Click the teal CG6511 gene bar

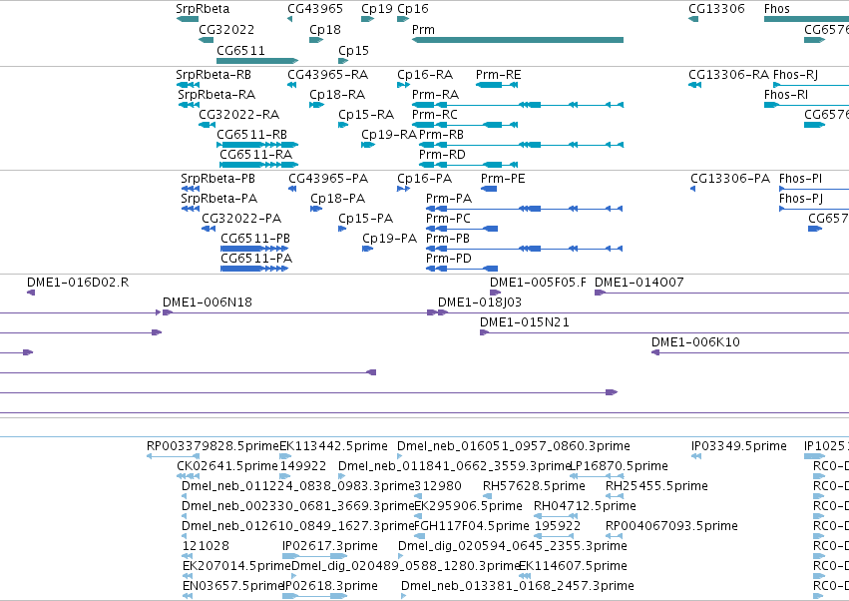pyautogui.click(x=257, y=61)
